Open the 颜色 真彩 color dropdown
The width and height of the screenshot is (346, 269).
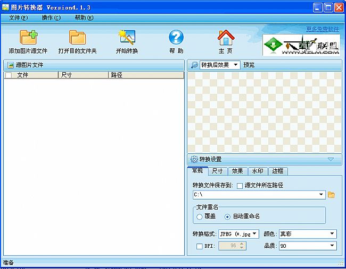[308, 234]
